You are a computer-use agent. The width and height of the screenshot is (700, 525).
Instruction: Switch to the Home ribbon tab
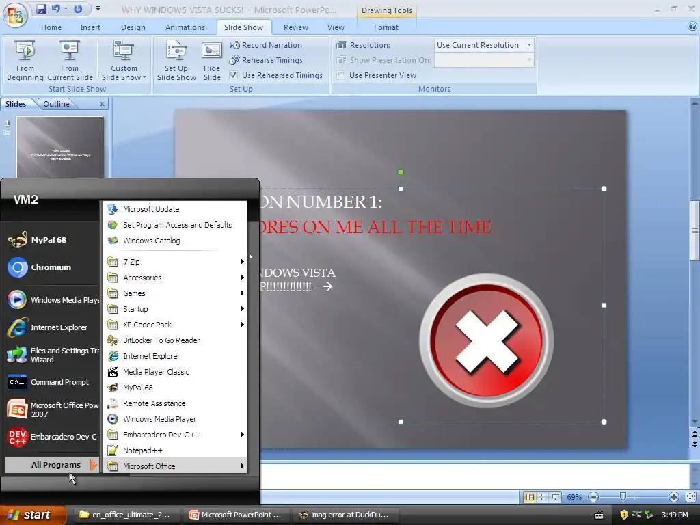click(x=51, y=27)
